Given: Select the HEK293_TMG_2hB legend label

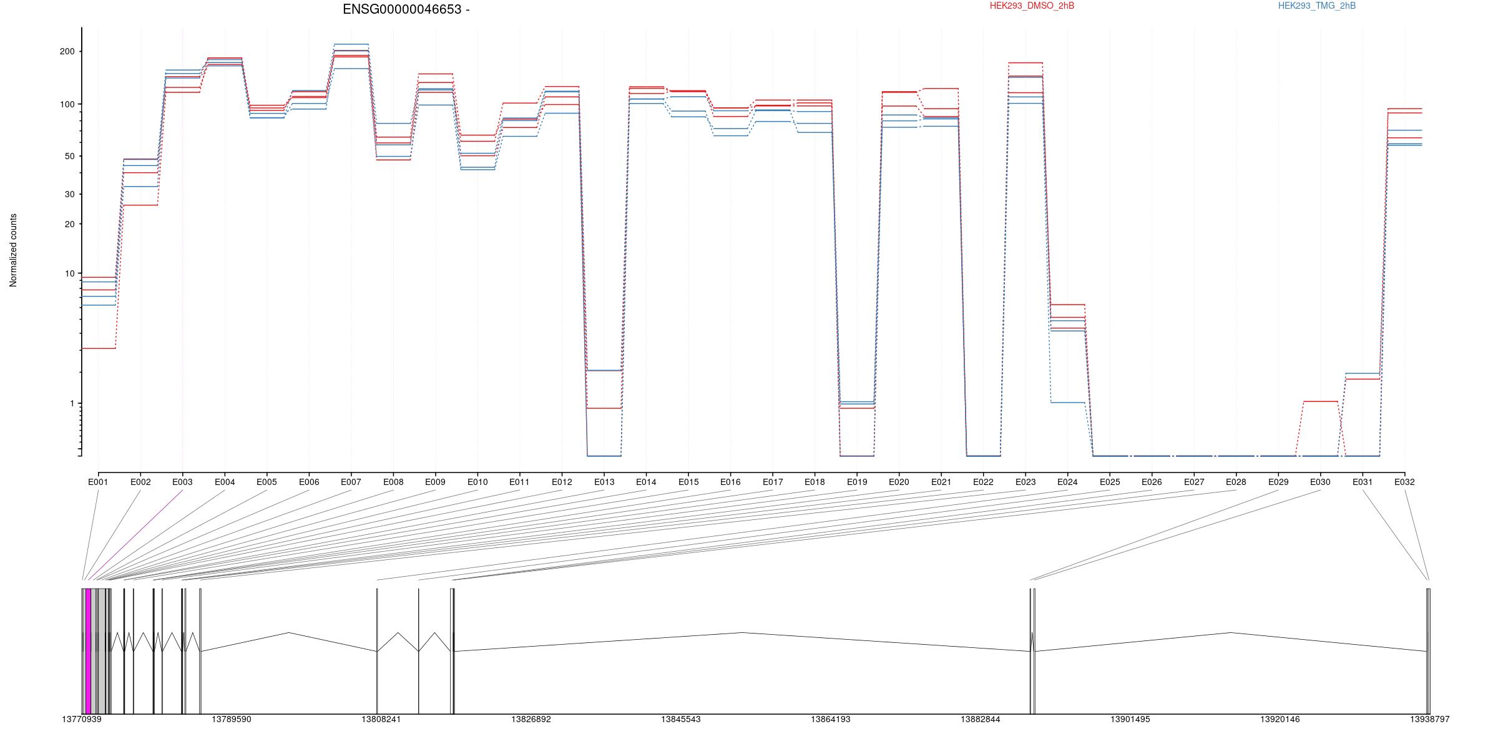Looking at the screenshot, I should click(x=1317, y=6).
